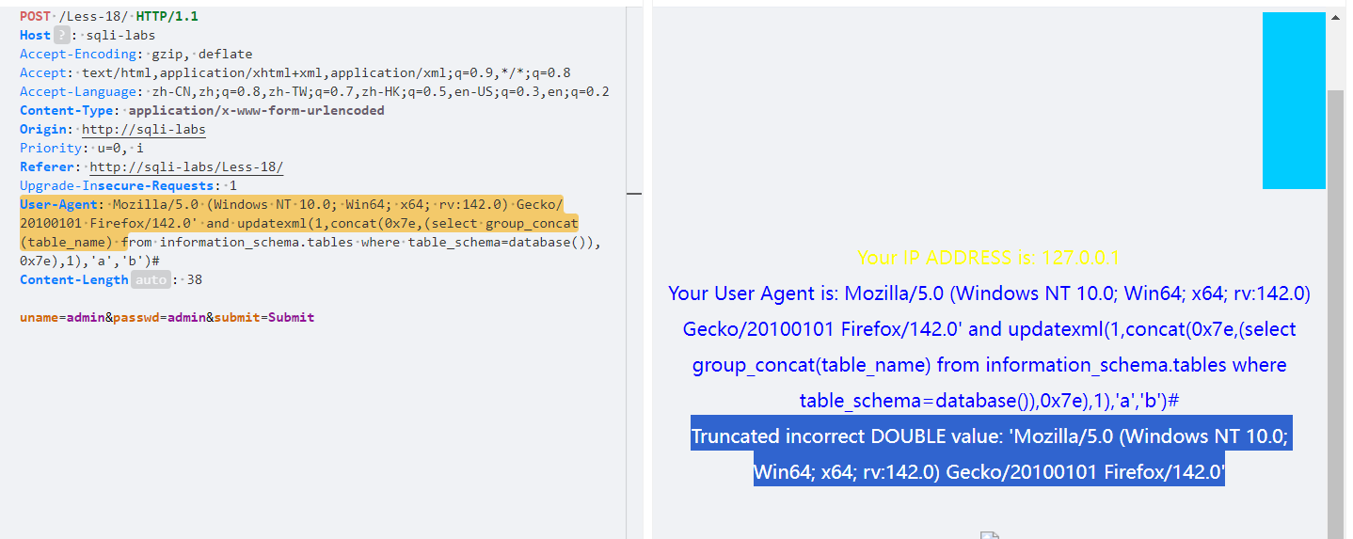Click the pane splitter handle between request and response

634,194
